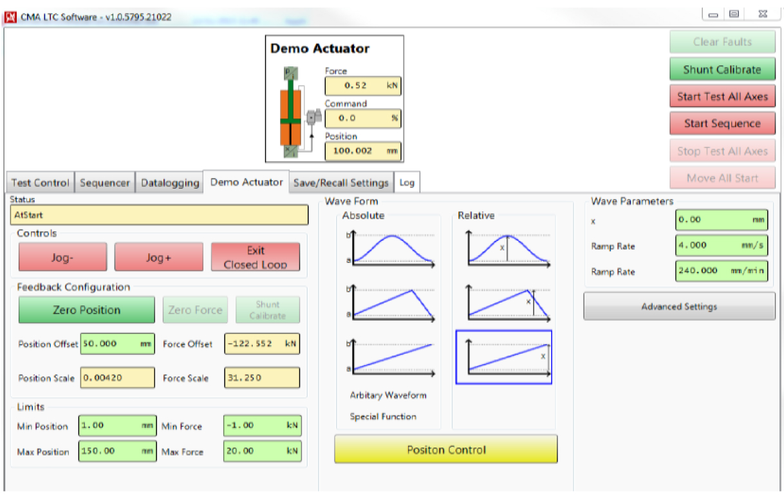The height and width of the screenshot is (496, 784).
Task: Click the CMA LTC title bar icon
Action: tap(10, 17)
